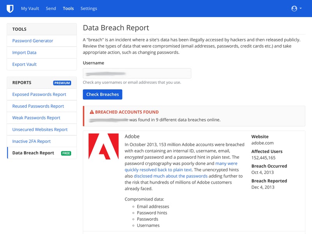Image resolution: width=312 pixels, height=234 pixels.
Task: Click the adobe.com website text
Action: [262, 143]
